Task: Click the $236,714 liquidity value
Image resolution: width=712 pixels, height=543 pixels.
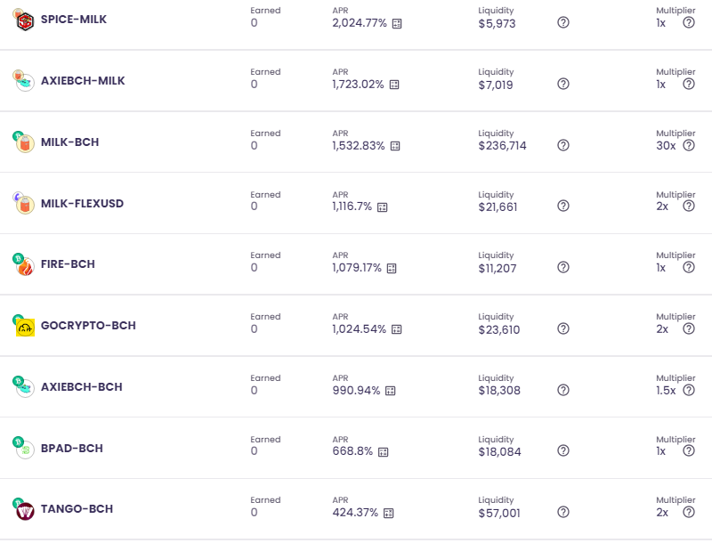Action: 502,146
